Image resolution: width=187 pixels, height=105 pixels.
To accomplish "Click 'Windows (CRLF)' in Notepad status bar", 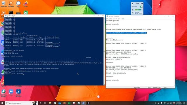I will coord(157,87).
